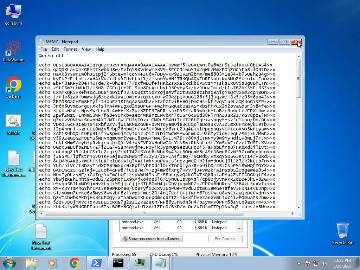Click the line starting 'echo BAuCwczQTGzlKj'

[157, 170]
